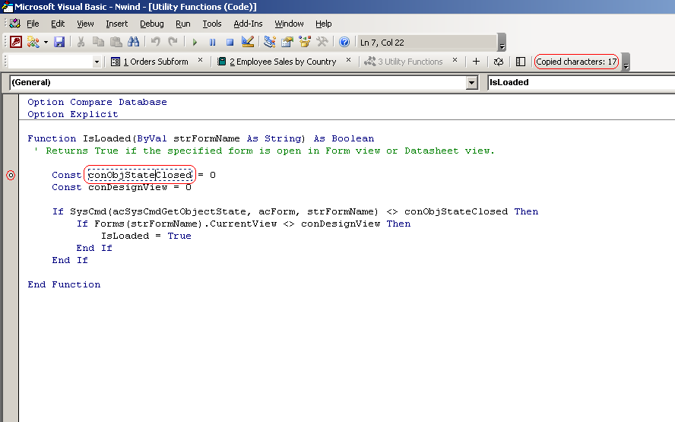Open the standard toolbar options arrow
The width and height of the screenshot is (675, 422).
click(502, 43)
